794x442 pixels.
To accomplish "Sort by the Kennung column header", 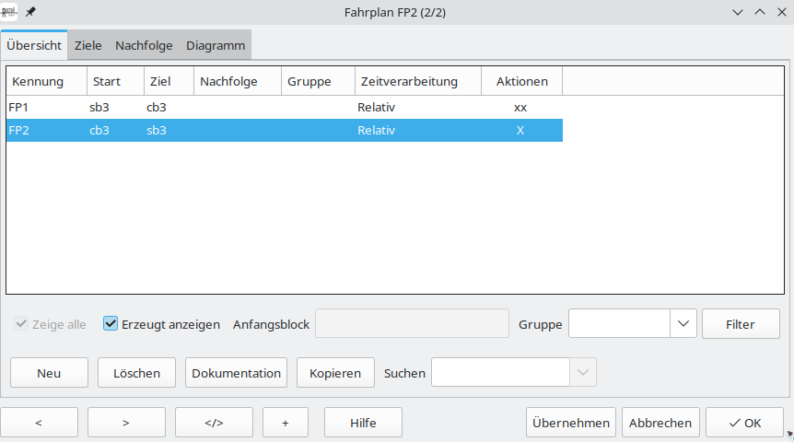I will (x=46, y=81).
